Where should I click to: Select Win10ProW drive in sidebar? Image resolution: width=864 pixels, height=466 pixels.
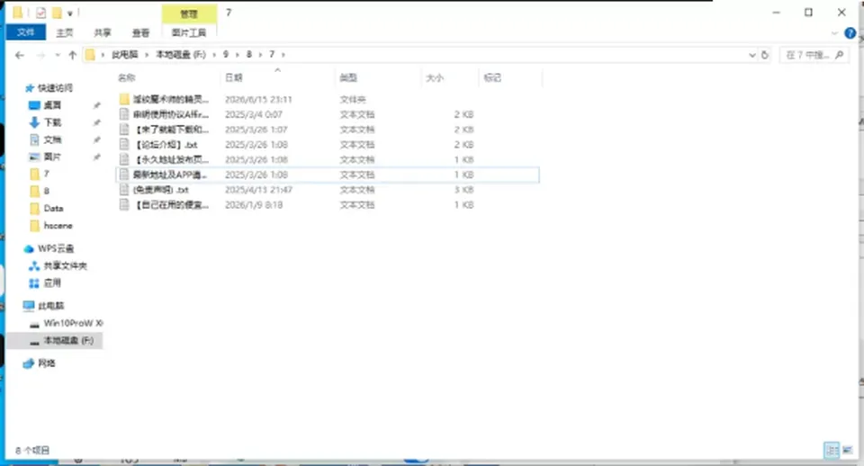(x=73, y=323)
